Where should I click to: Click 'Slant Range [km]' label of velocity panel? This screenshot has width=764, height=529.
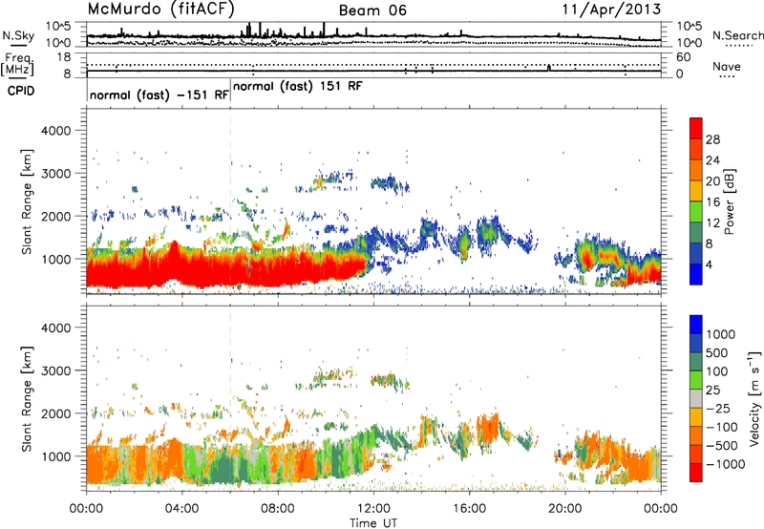pyautogui.click(x=28, y=399)
